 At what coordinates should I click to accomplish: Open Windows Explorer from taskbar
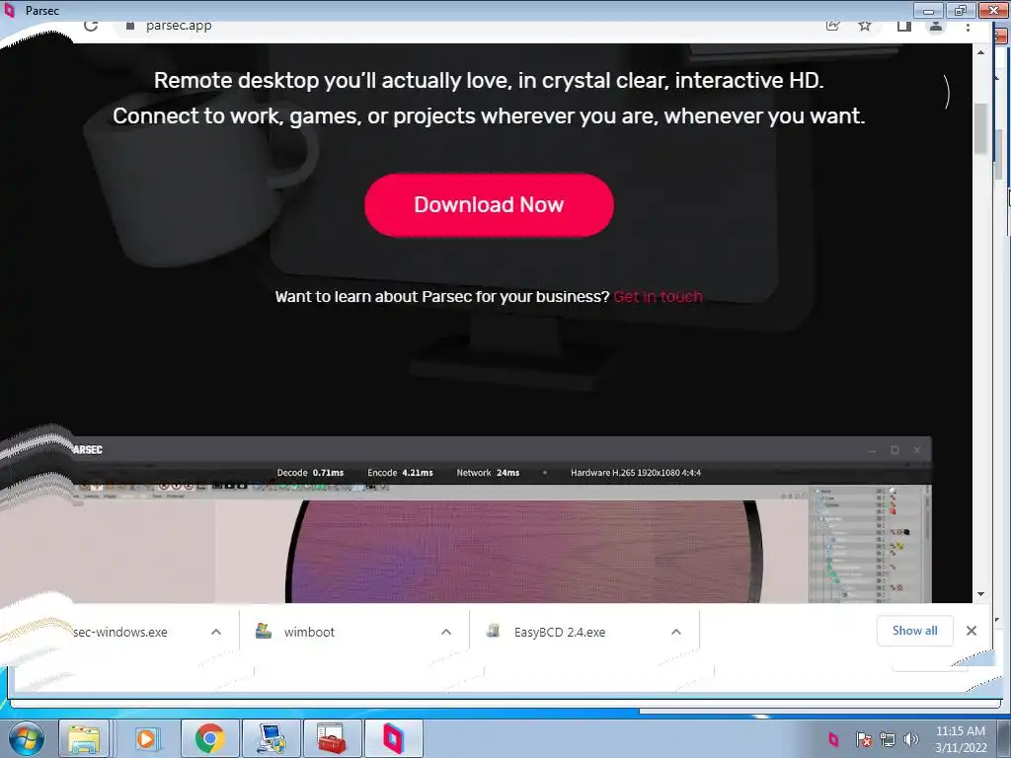84,738
